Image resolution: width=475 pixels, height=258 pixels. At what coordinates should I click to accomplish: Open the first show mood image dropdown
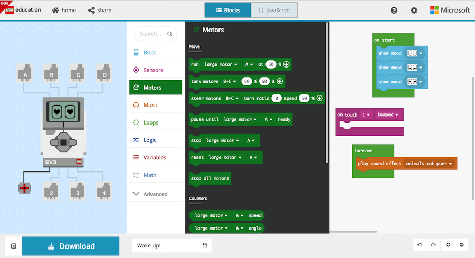point(415,53)
